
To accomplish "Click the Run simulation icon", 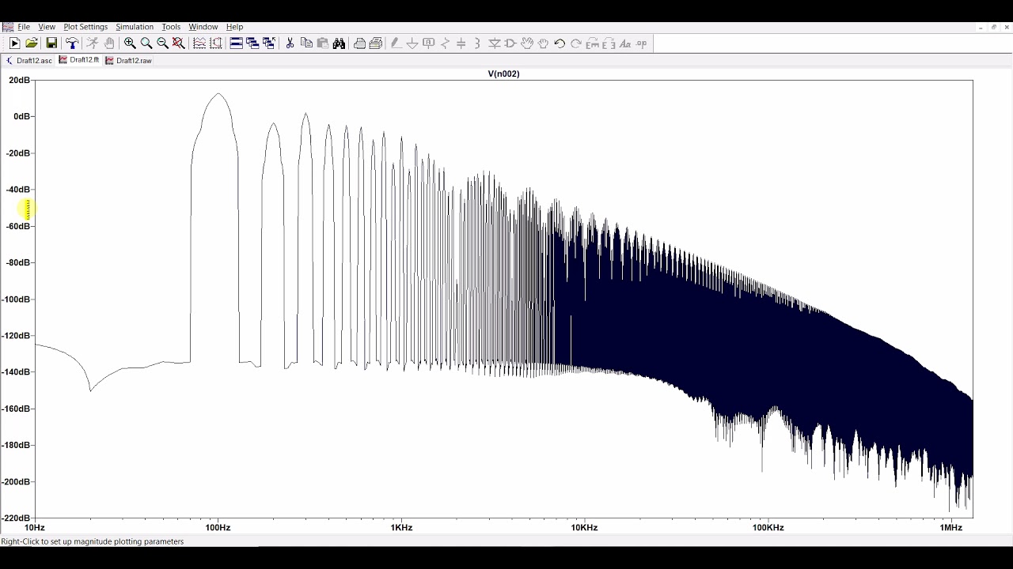I will point(14,43).
